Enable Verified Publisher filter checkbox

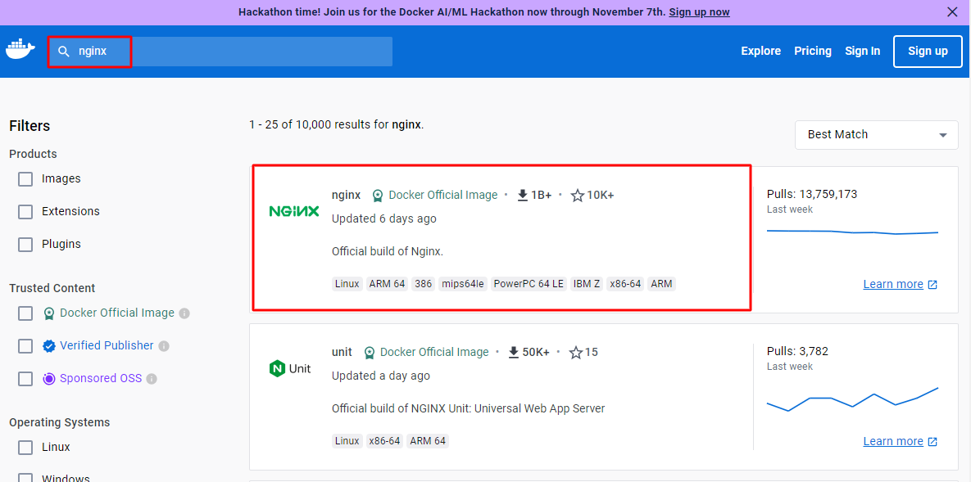coord(25,346)
